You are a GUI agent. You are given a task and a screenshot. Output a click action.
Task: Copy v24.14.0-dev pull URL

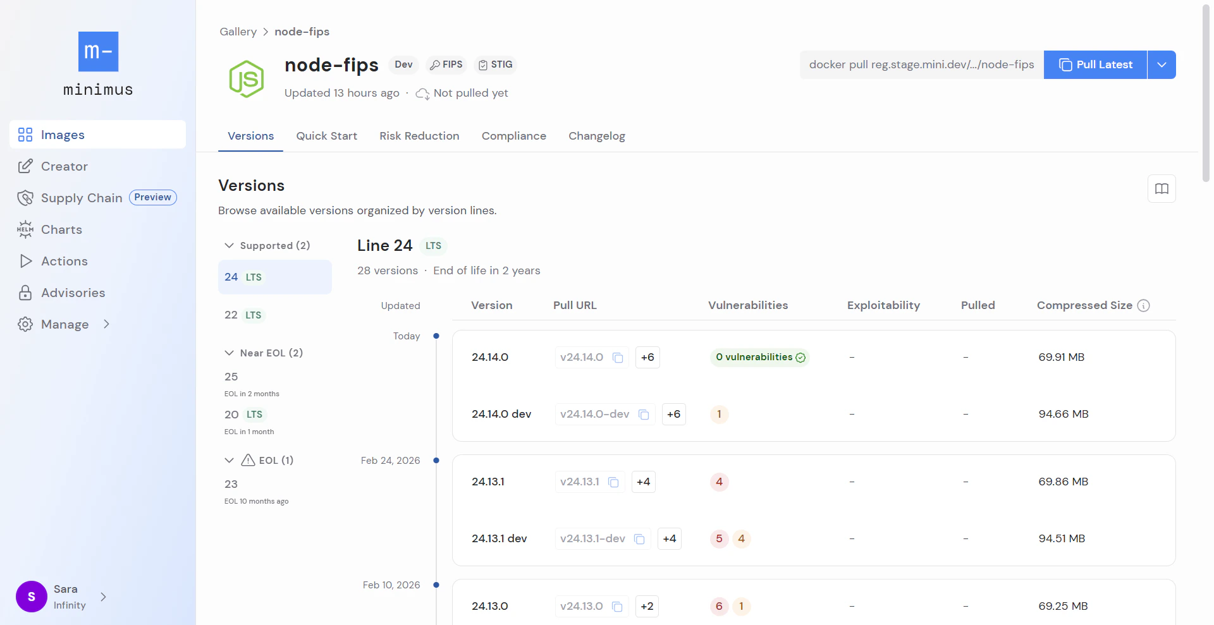point(644,415)
